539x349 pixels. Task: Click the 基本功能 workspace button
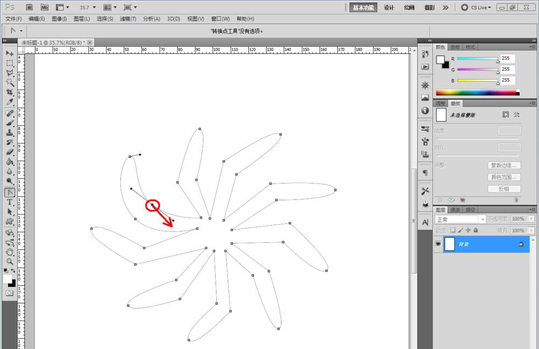click(363, 8)
